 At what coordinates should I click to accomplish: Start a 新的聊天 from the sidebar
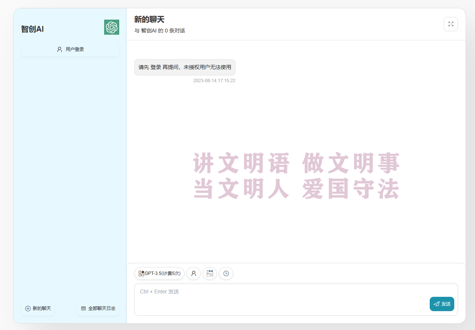(x=38, y=309)
